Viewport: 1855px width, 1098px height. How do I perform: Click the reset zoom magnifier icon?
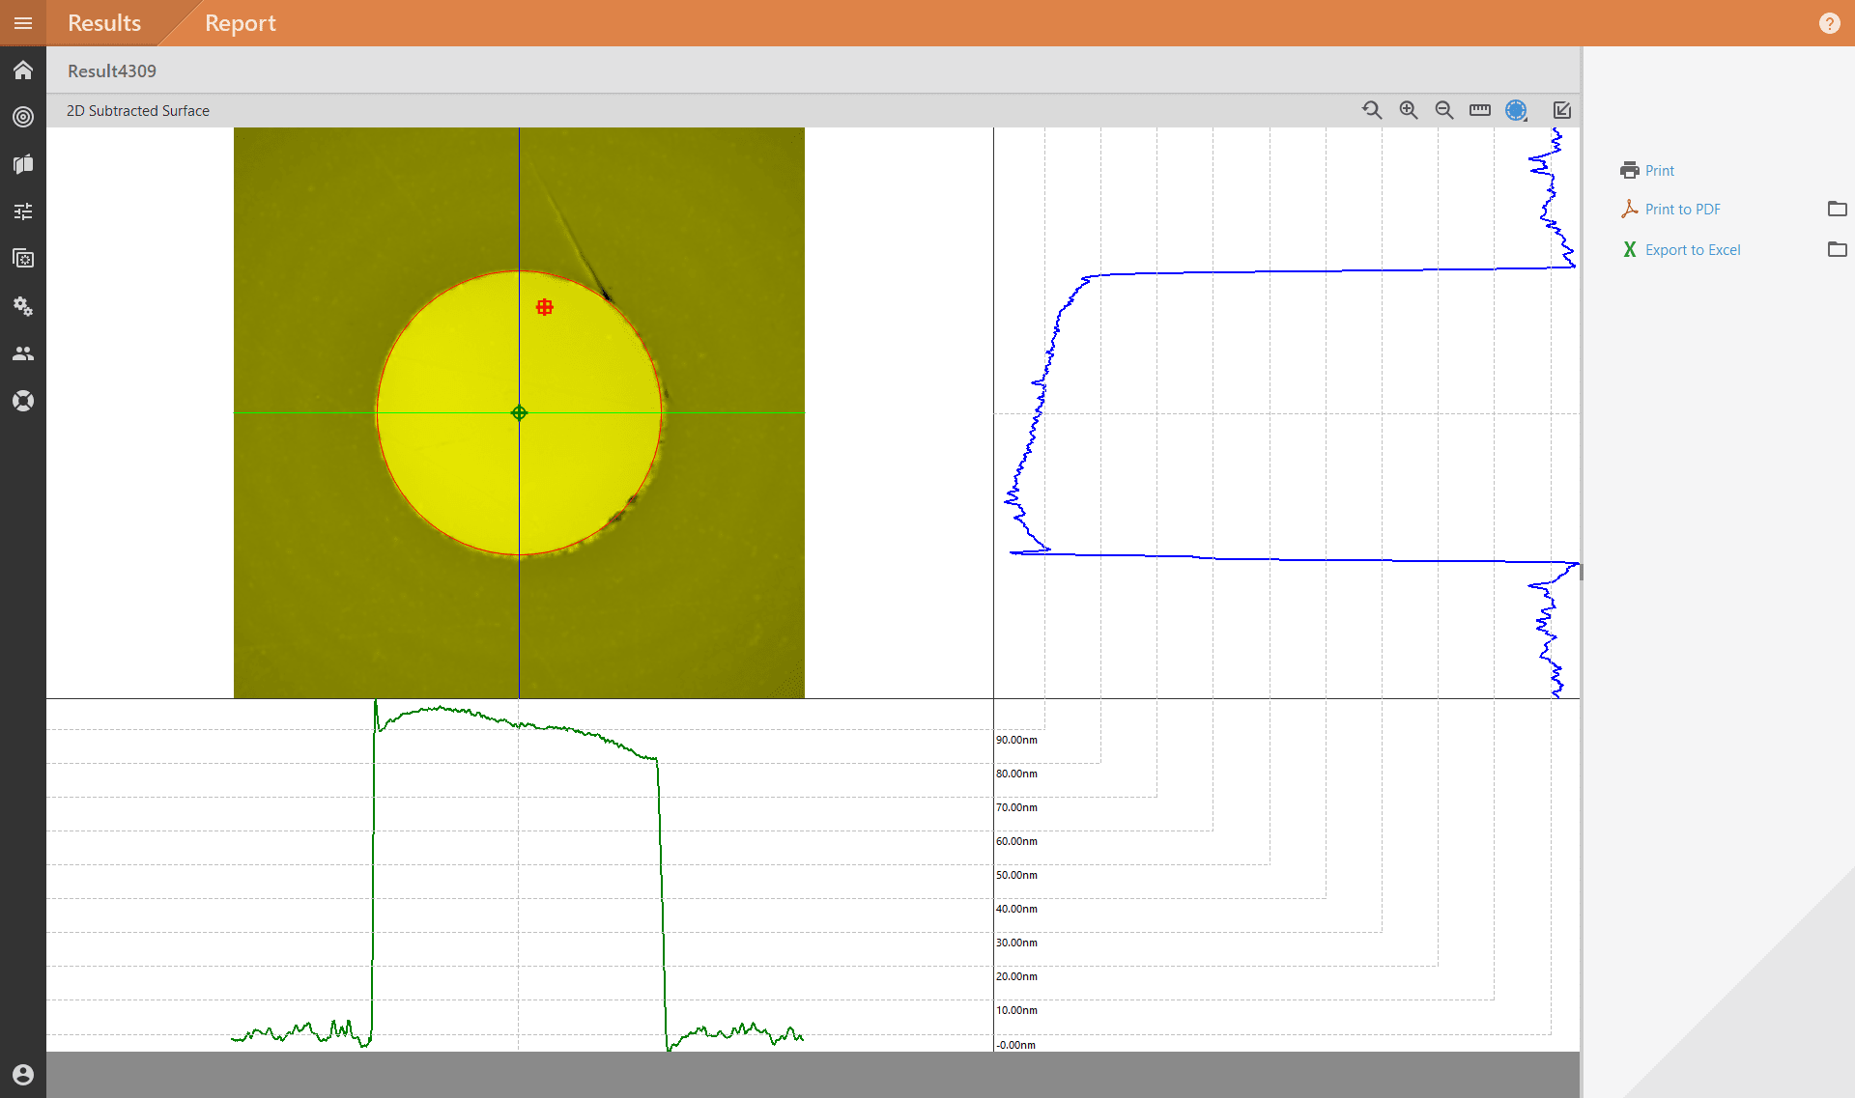1372,110
